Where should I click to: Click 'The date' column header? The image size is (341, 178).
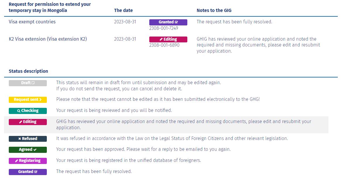pyautogui.click(x=123, y=11)
